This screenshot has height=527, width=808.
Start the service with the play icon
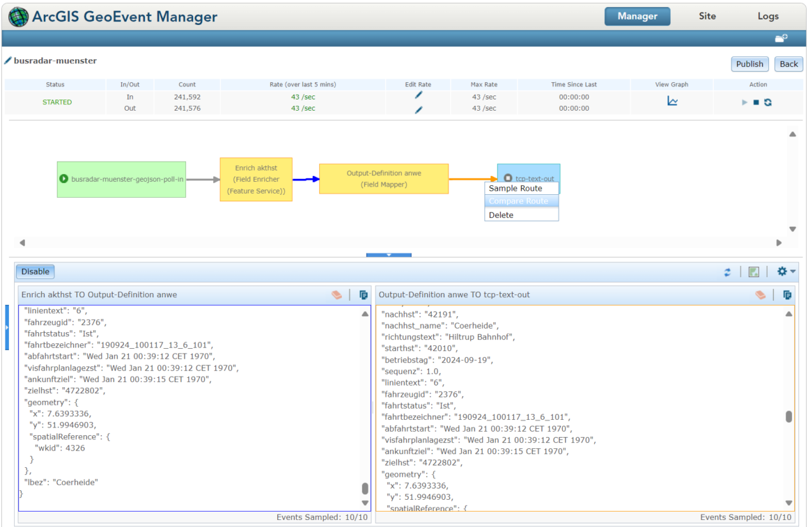click(744, 102)
